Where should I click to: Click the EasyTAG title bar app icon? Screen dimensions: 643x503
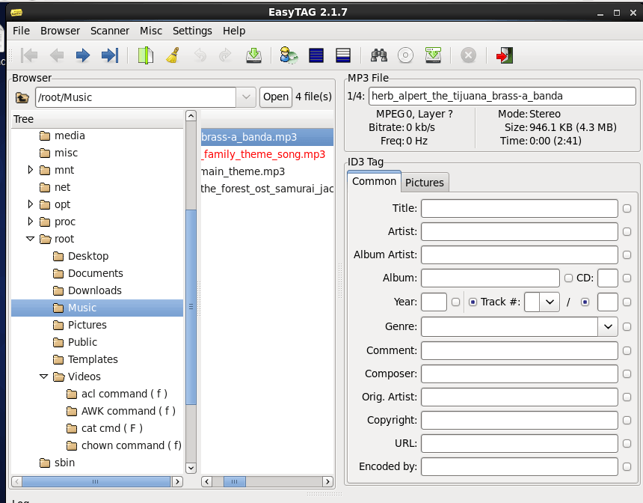(x=16, y=13)
